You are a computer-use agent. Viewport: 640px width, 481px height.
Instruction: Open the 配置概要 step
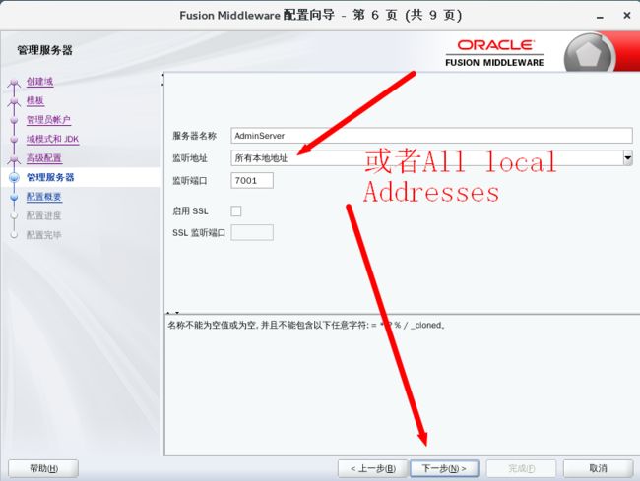point(44,197)
